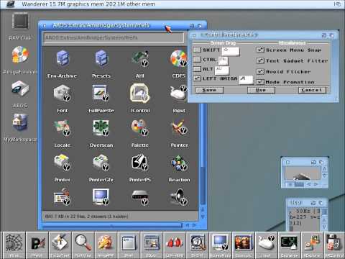Select the Locale prefs icon
The width and height of the screenshot is (345, 259).
[x=62, y=128]
